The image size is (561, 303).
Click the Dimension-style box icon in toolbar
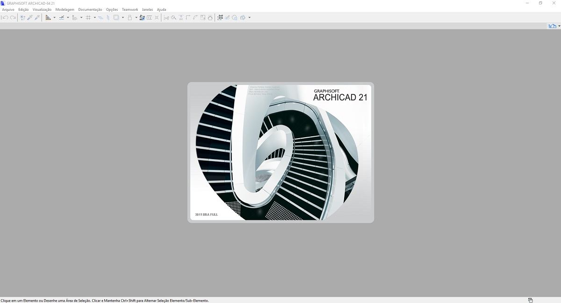(x=150, y=18)
